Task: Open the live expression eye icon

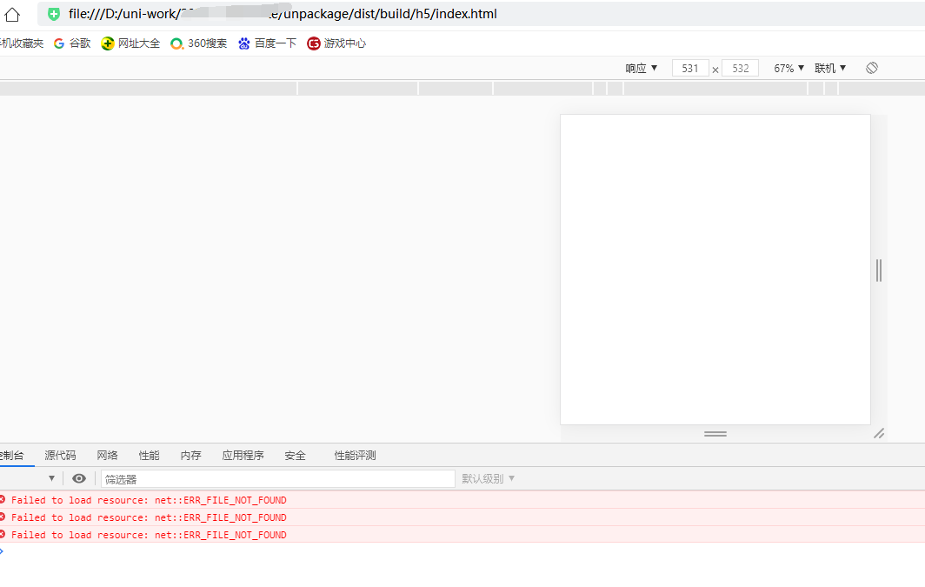Action: click(78, 478)
